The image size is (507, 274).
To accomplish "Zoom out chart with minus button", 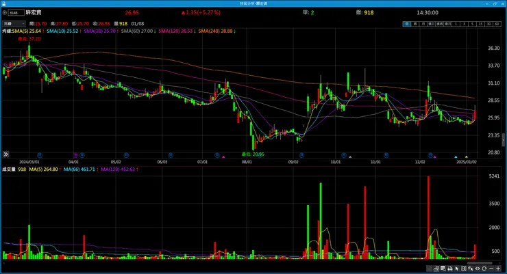I will pos(491,269).
